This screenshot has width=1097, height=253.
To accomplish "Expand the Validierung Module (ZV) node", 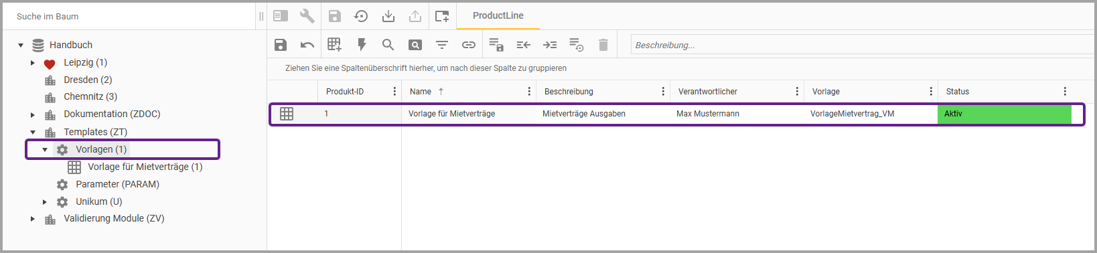I will click(33, 219).
